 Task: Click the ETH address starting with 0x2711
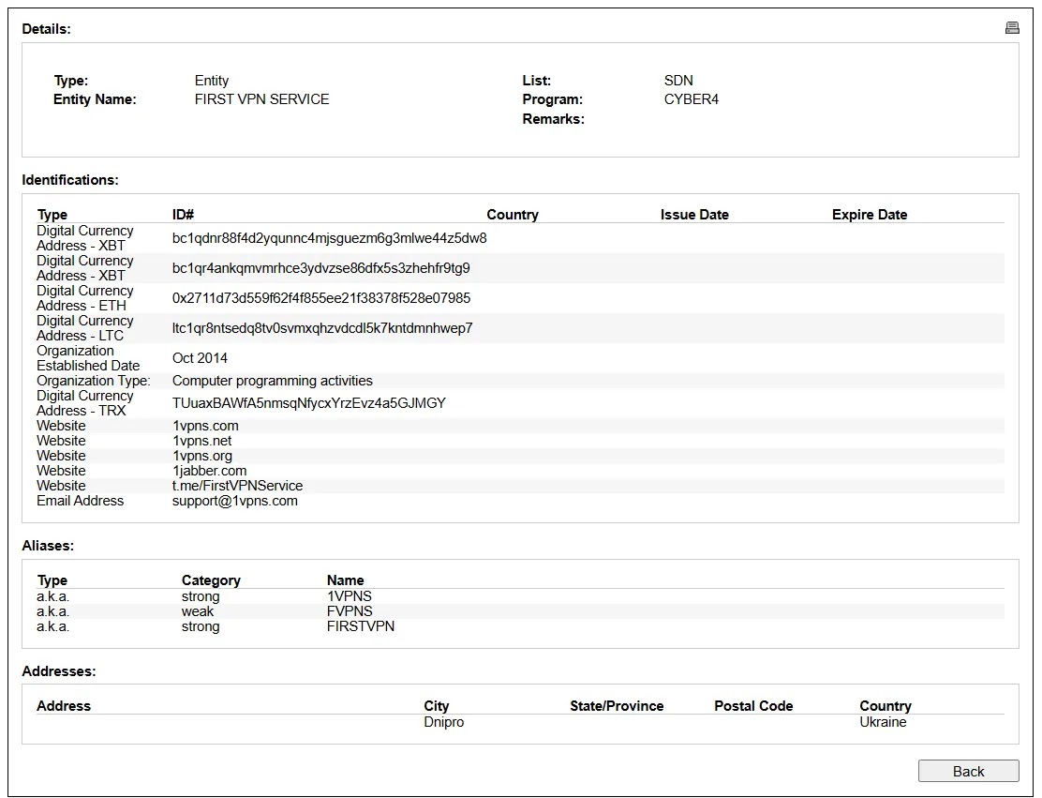[x=321, y=298]
